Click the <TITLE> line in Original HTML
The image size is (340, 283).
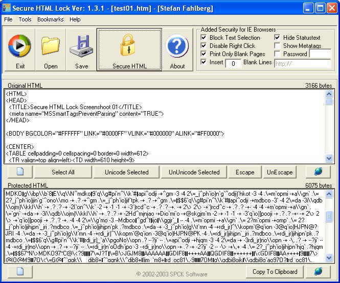(76, 107)
